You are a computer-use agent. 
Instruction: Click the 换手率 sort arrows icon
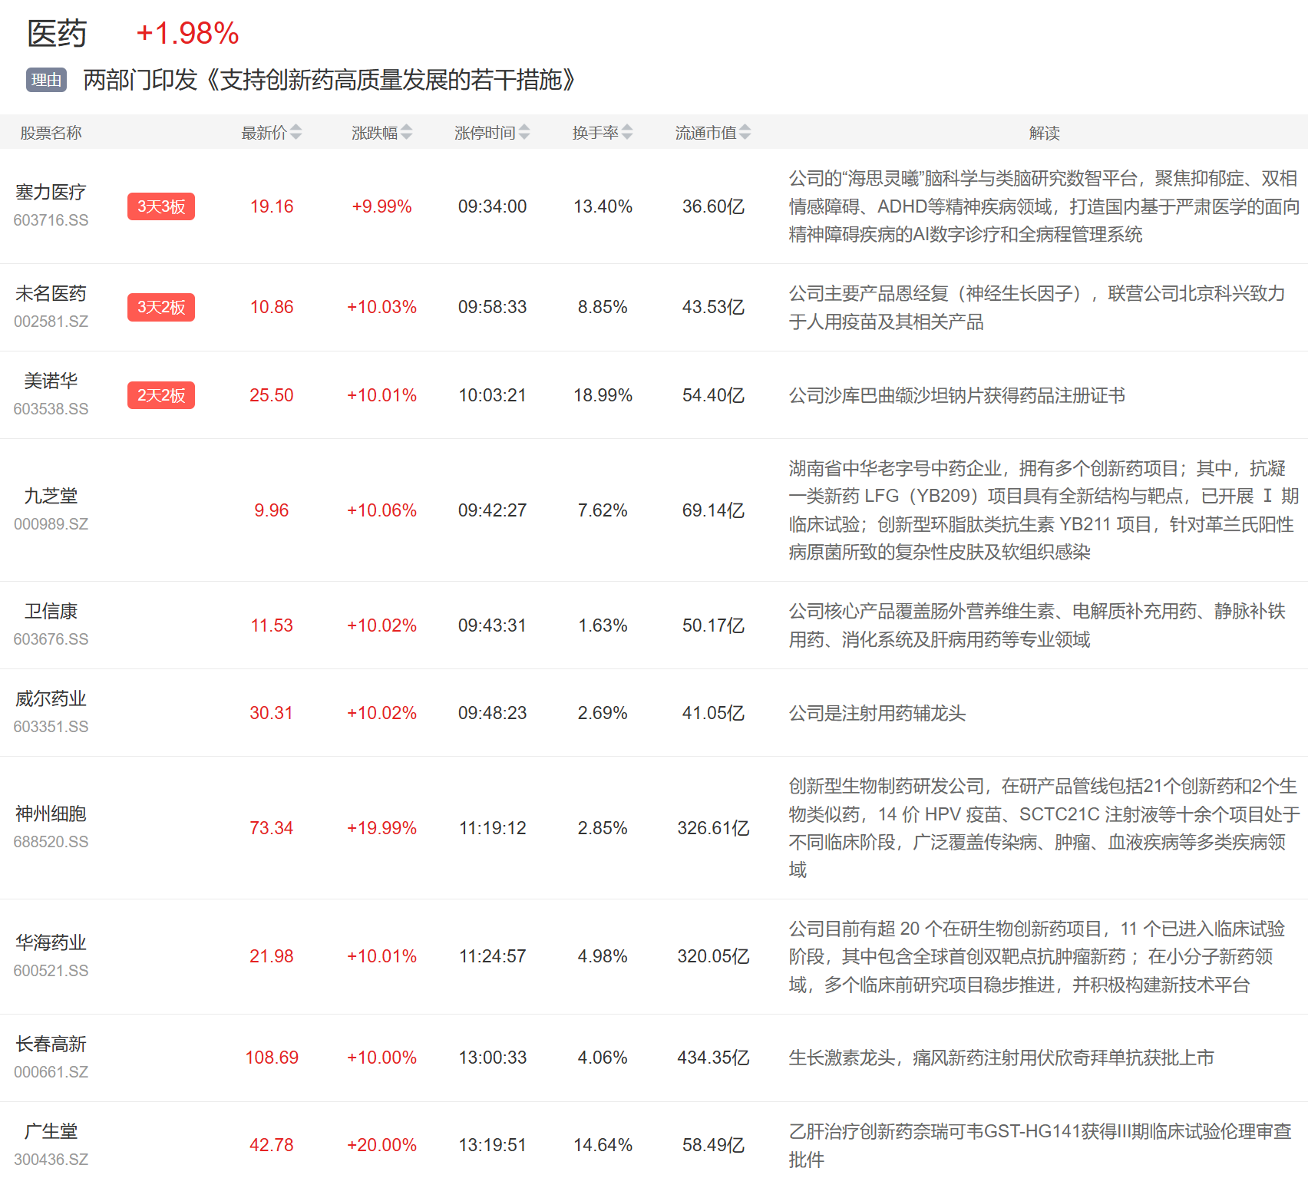(627, 133)
